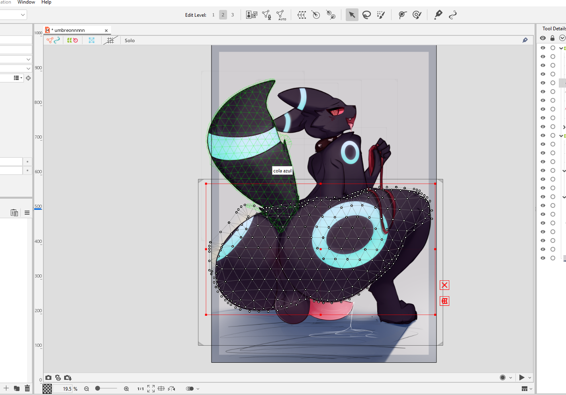Click the orange-teal mesh path icon
This screenshot has width=566, height=395.
[x=53, y=40]
